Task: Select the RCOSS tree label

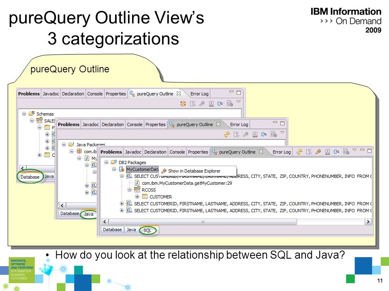Action: coord(149,190)
